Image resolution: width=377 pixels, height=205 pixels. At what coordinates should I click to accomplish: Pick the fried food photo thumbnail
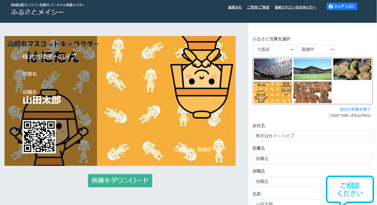(352, 69)
